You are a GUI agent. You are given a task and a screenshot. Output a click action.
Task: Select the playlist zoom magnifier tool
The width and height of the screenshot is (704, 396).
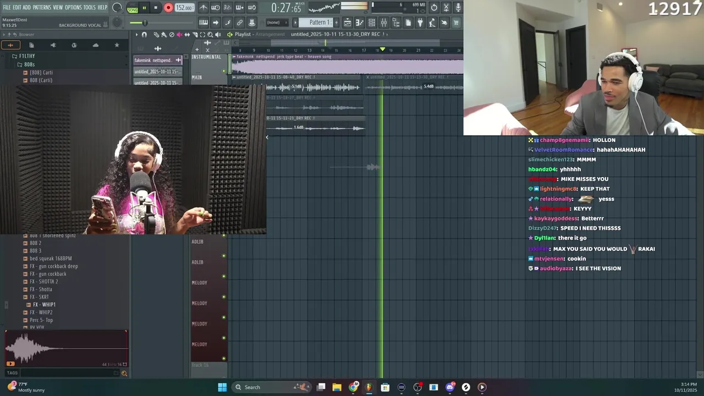pyautogui.click(x=210, y=35)
